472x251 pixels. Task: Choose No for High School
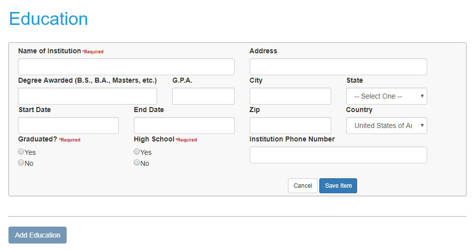[x=137, y=163]
